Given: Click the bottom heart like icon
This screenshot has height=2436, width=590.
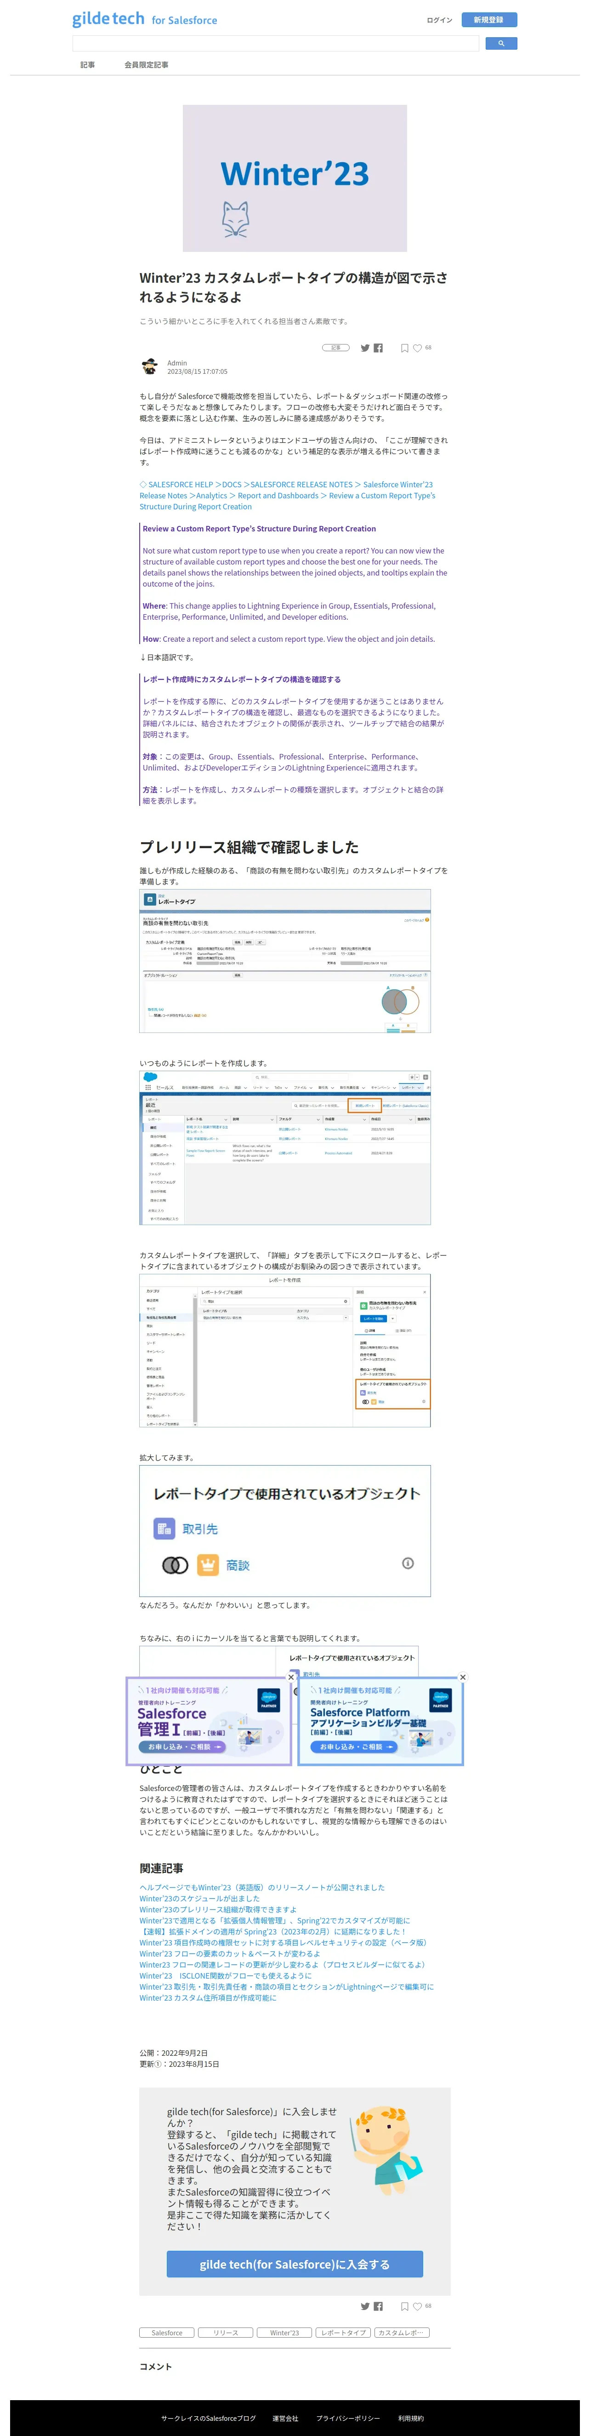Looking at the screenshot, I should [417, 2306].
